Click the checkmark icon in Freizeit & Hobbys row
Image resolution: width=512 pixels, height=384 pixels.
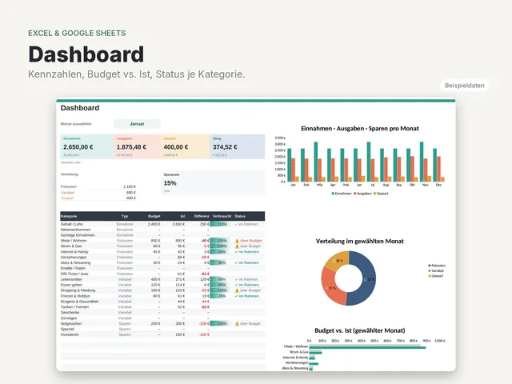pos(237,296)
